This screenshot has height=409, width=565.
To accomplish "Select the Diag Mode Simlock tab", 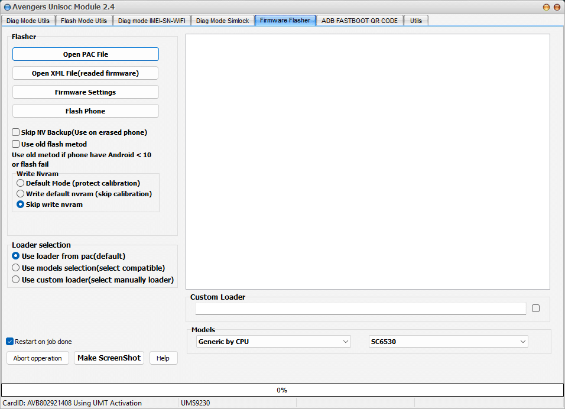I will [x=222, y=21].
